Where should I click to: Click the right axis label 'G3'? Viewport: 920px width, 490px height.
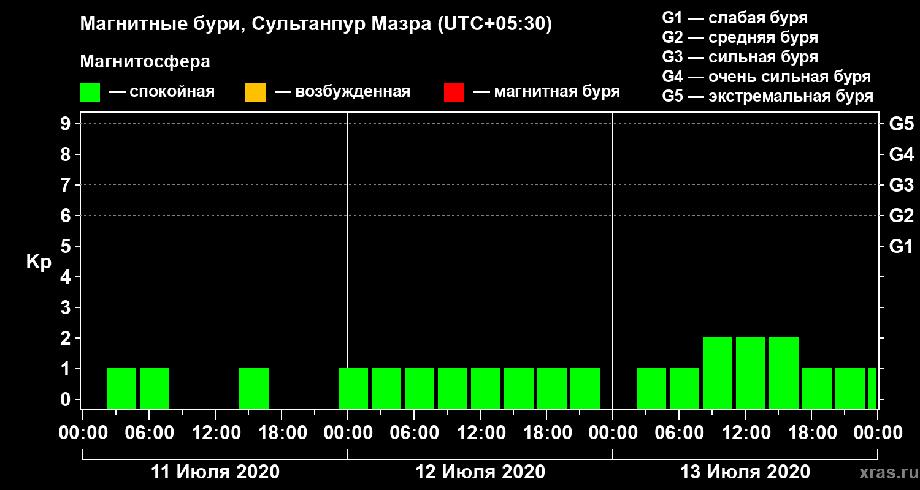(901, 185)
